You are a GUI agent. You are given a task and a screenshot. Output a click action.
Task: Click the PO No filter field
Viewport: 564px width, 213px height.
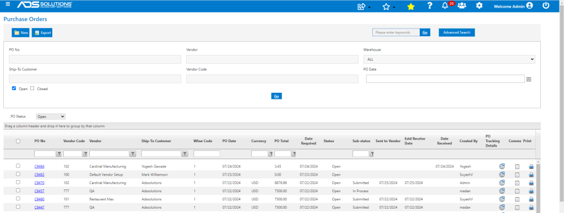[x=95, y=59]
